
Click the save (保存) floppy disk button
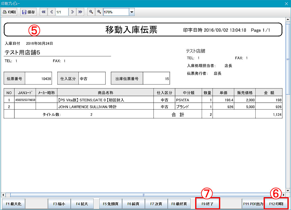29,12
